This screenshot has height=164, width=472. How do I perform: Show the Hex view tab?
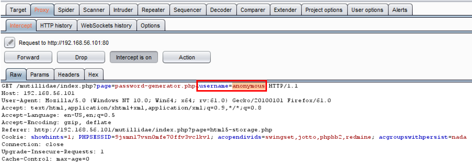93,75
